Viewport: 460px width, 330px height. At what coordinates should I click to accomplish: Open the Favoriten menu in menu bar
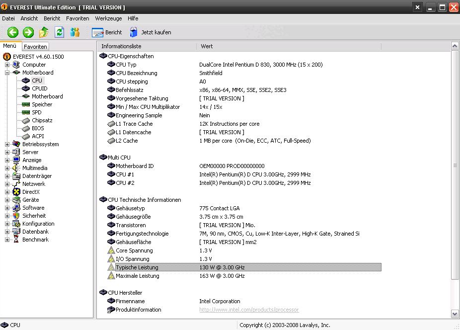pyautogui.click(x=77, y=18)
